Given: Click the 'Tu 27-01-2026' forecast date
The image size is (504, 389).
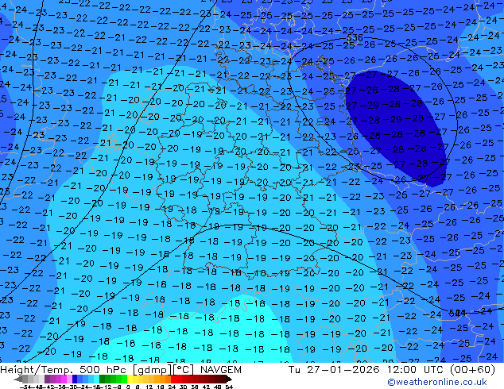Looking at the screenshot, I should point(334,370).
